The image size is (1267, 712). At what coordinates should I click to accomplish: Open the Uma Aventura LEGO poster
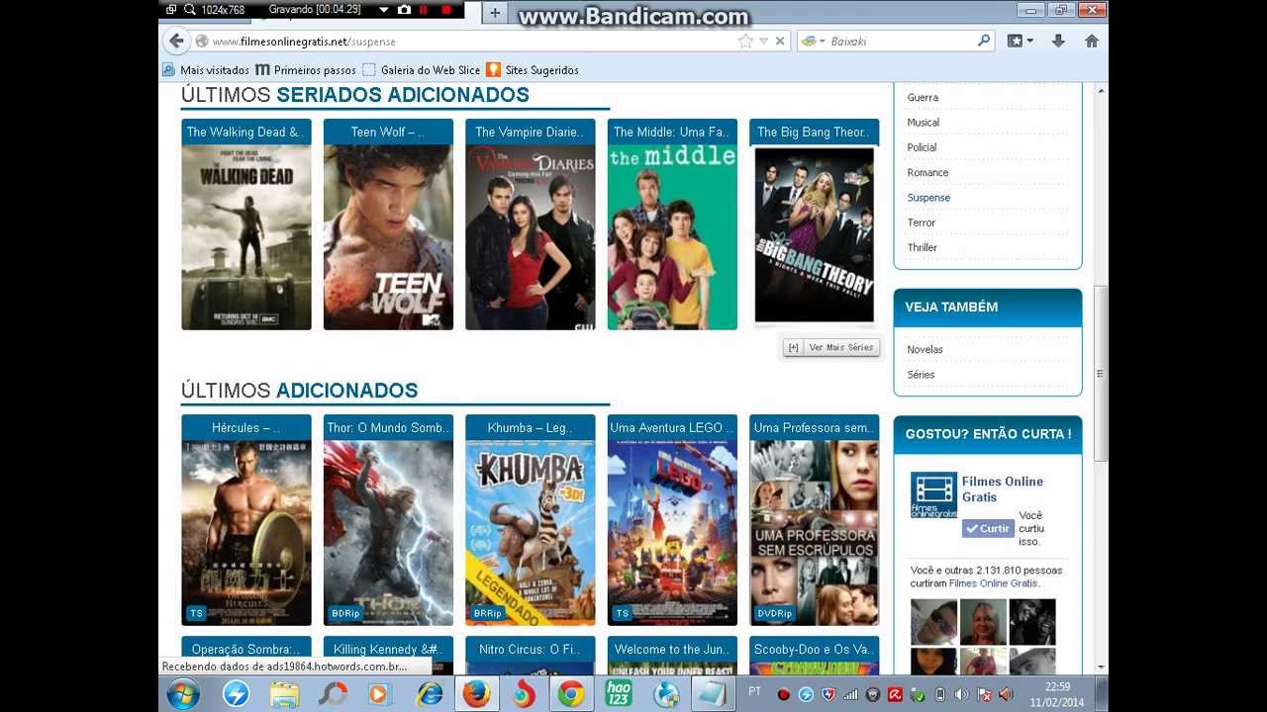(x=672, y=533)
